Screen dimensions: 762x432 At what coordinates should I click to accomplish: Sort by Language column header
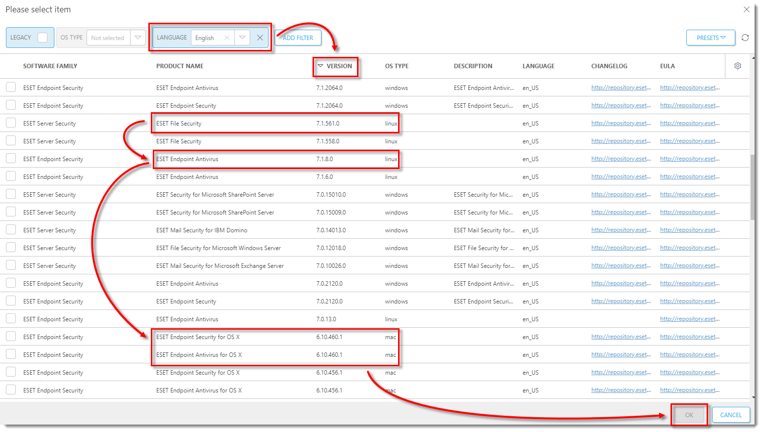pos(538,66)
